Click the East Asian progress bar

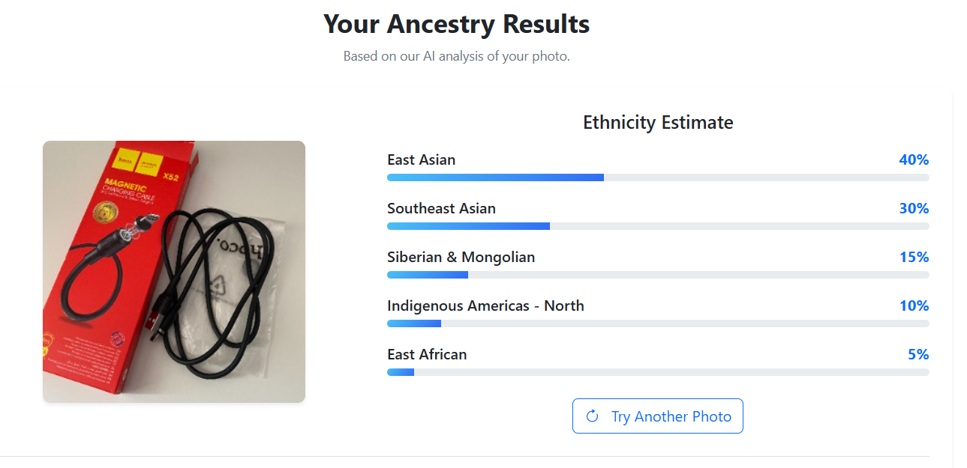(658, 177)
